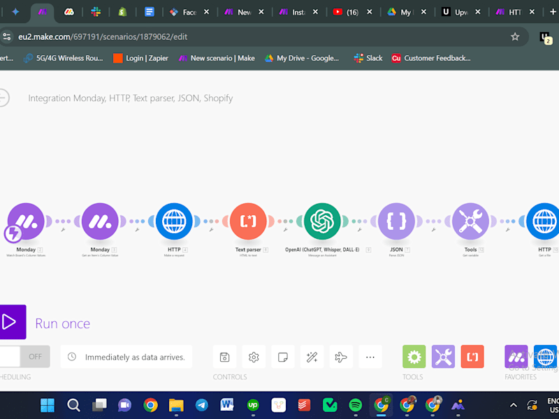Click the HTTP globe favorite icon
The height and width of the screenshot is (419, 559).
click(x=546, y=356)
